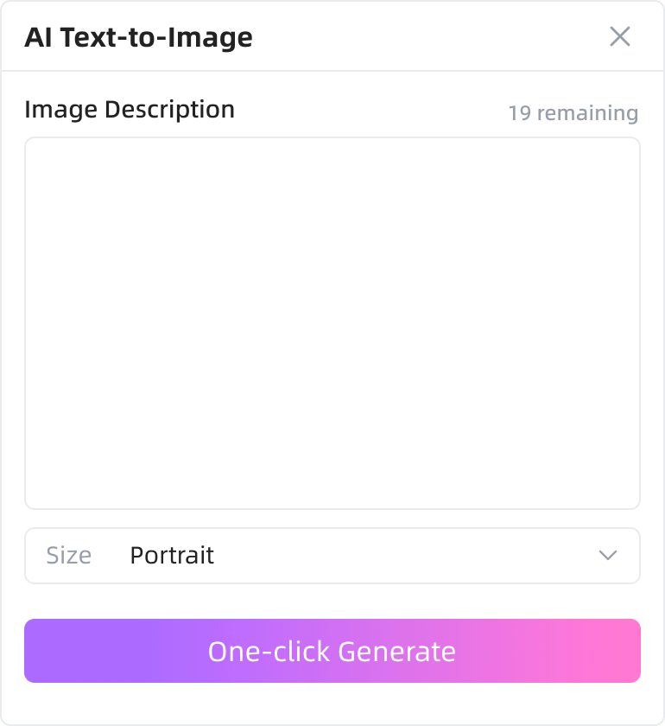Select the Portrait size text

(171, 556)
